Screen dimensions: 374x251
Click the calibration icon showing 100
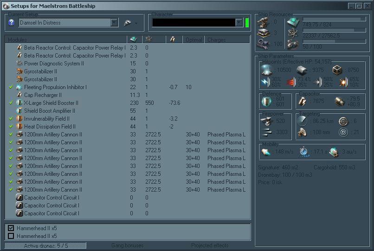(263, 44)
